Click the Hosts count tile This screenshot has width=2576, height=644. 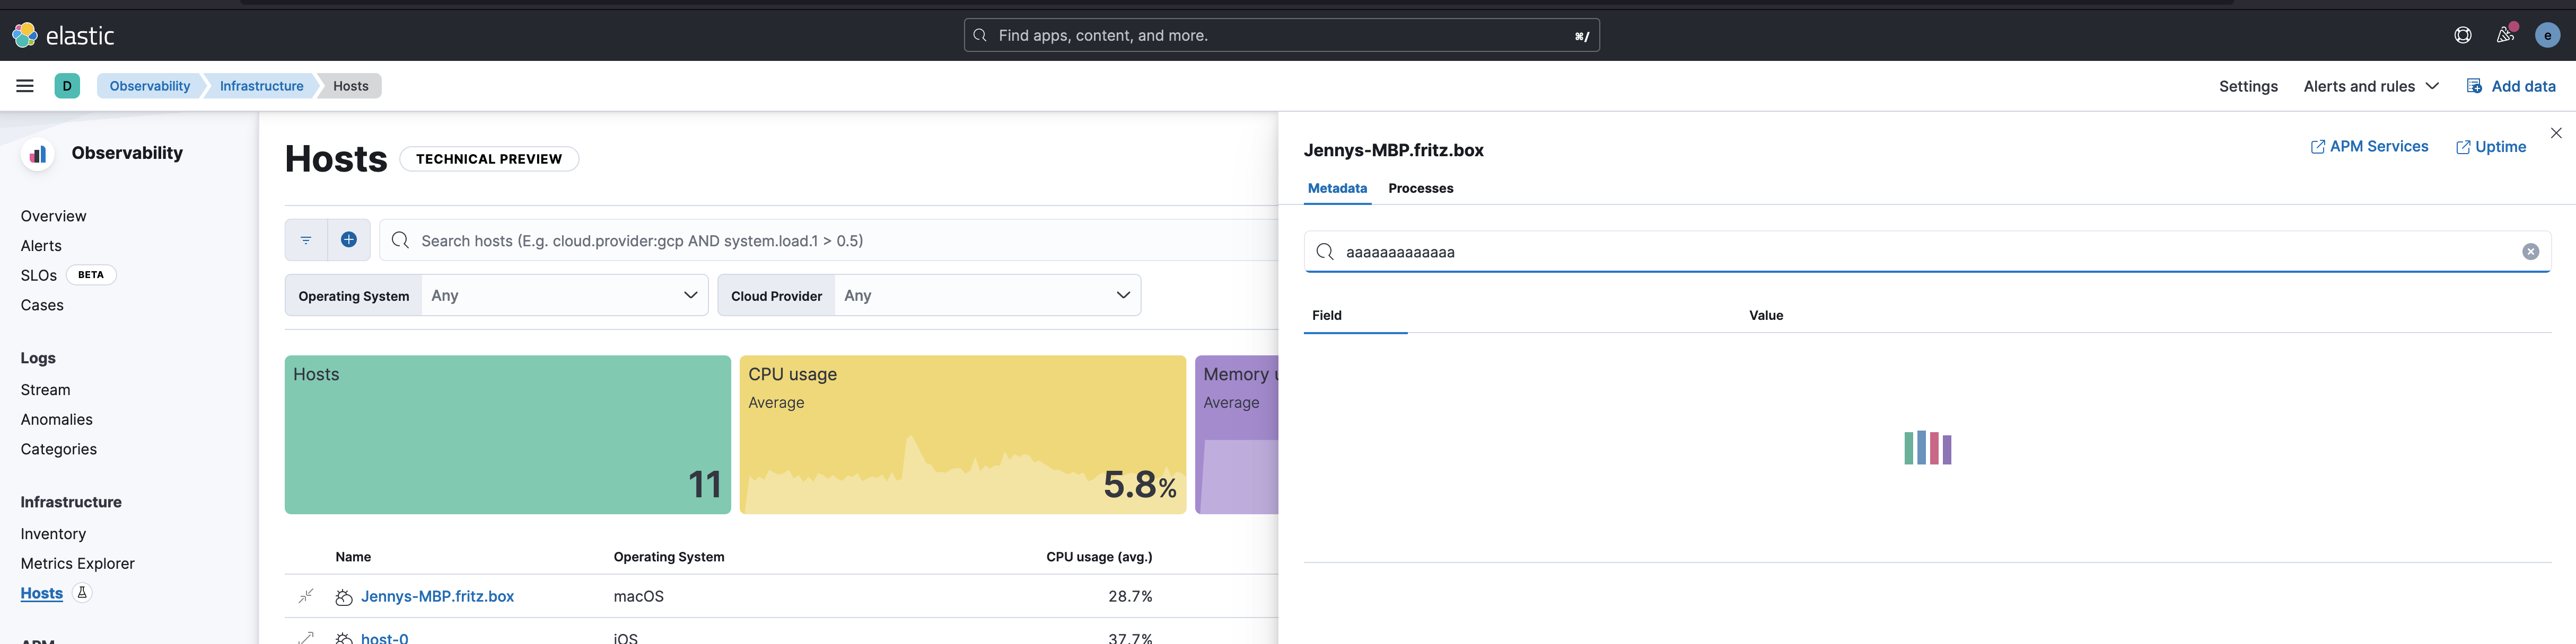[x=508, y=434]
